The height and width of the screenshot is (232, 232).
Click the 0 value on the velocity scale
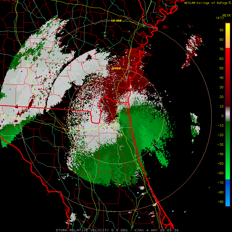tap(222, 116)
